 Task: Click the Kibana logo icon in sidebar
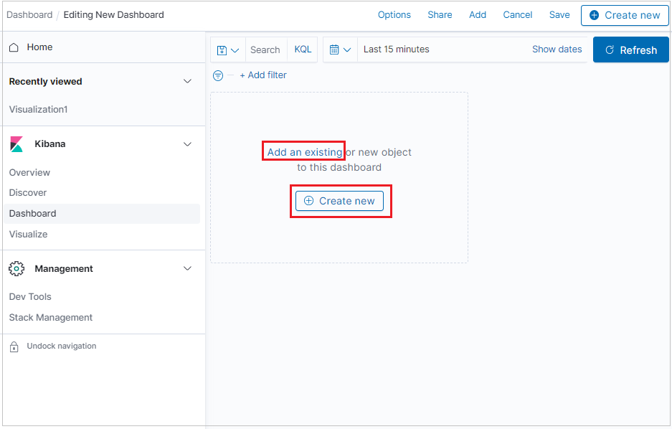click(x=17, y=143)
